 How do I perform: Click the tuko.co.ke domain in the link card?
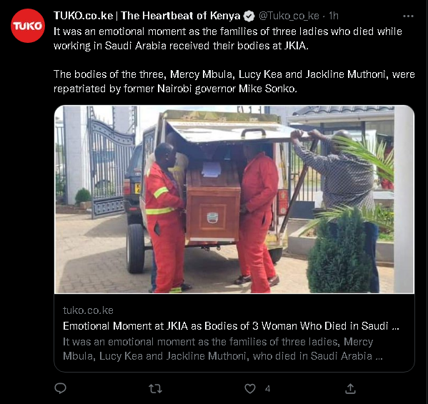click(88, 310)
